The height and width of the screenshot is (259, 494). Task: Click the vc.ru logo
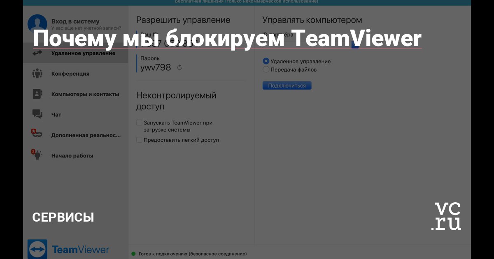pos(447,216)
